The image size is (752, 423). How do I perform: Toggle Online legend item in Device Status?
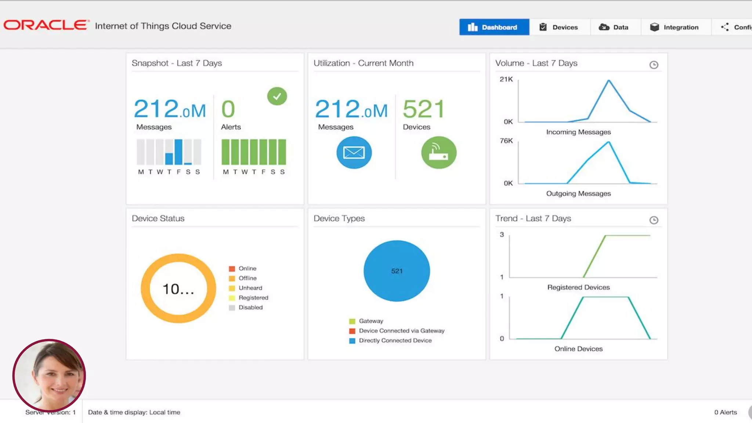click(x=247, y=269)
